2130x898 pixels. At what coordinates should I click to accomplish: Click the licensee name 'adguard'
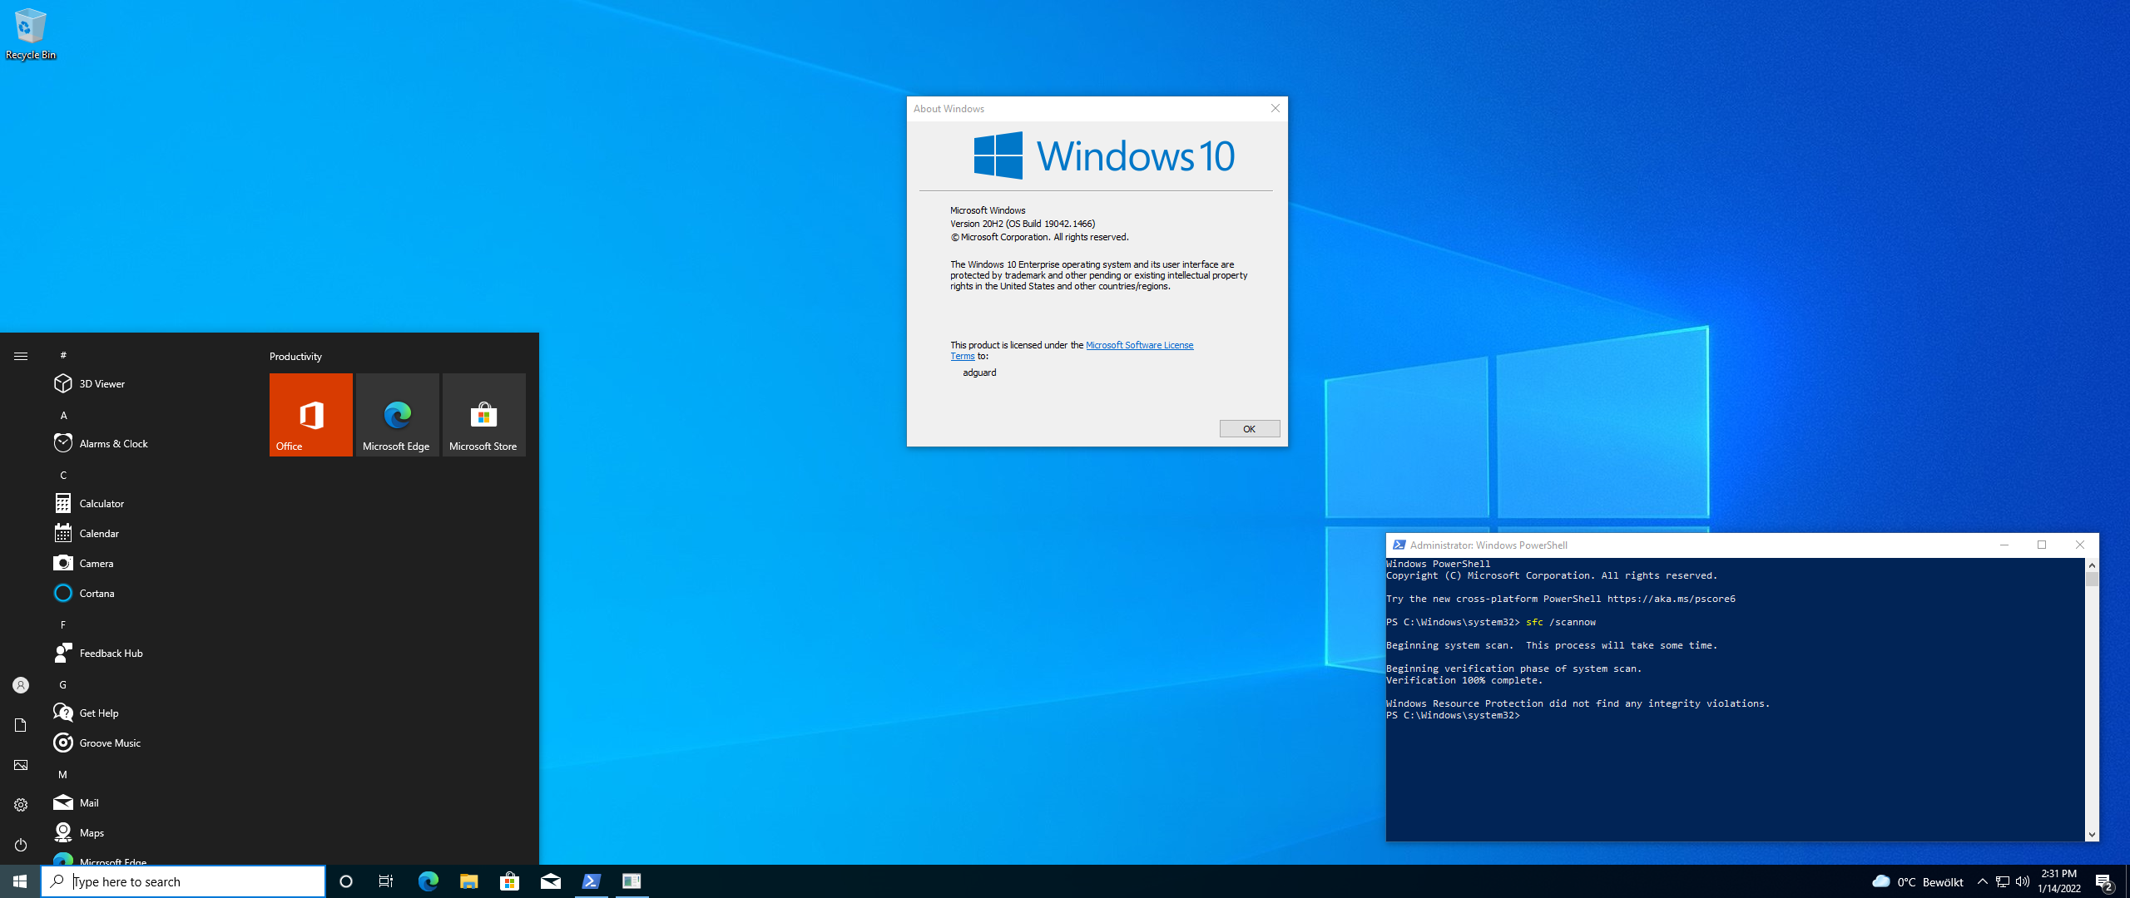click(979, 373)
